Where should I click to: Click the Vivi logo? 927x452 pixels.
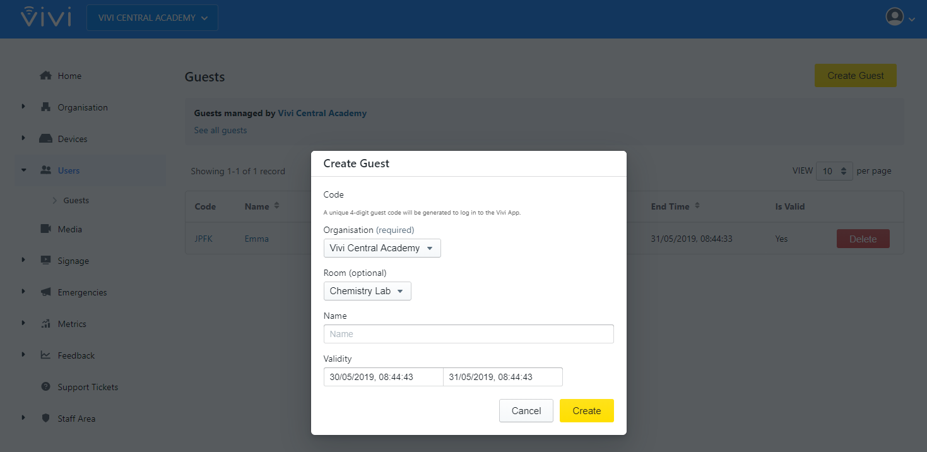click(45, 18)
